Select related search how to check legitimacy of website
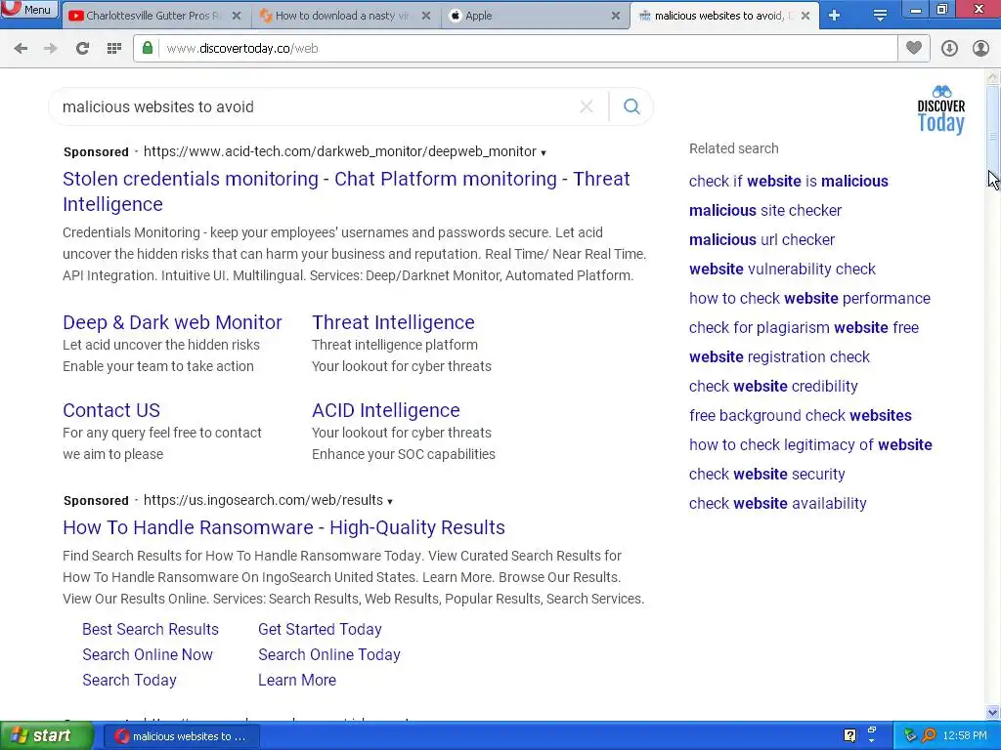The height and width of the screenshot is (750, 1001). 810,445
